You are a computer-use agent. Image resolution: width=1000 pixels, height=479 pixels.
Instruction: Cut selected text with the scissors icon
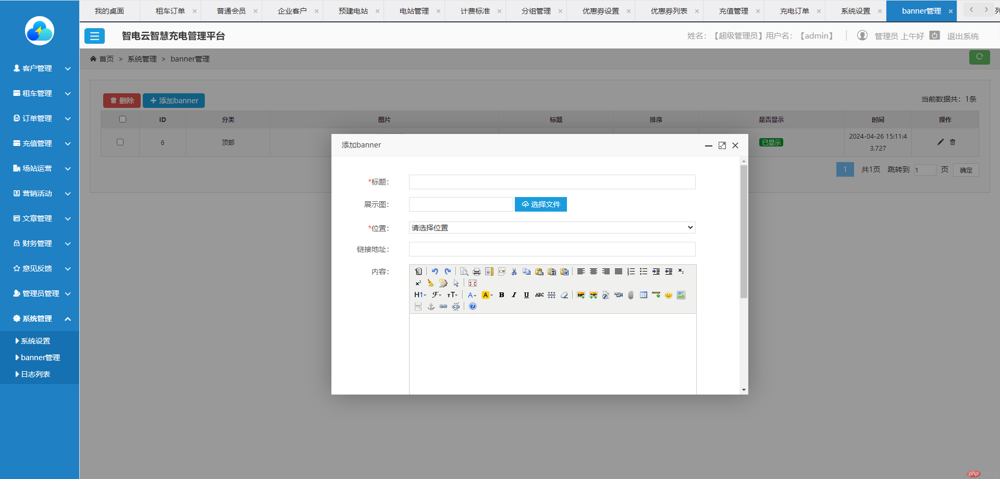tap(514, 272)
